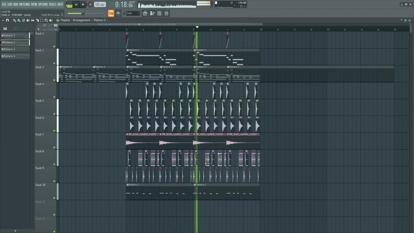Open the VIEW menu
The height and width of the screenshot is (233, 414).
click(34, 4)
